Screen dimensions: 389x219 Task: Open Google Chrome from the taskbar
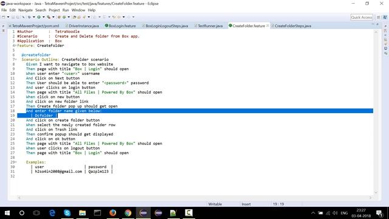(x=128, y=213)
